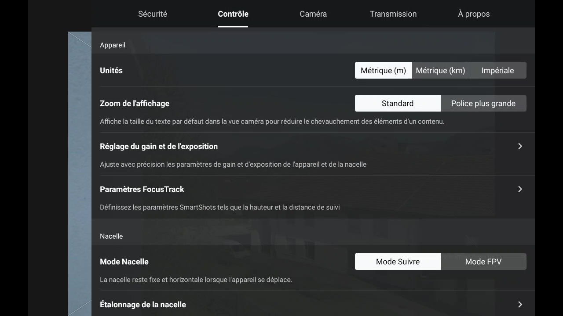Click the Nacelle section header
This screenshot has width=563, height=316.
pos(111,236)
